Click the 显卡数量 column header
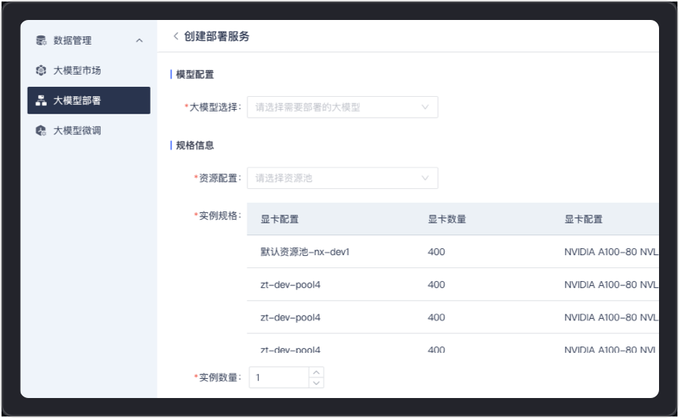 pos(446,219)
